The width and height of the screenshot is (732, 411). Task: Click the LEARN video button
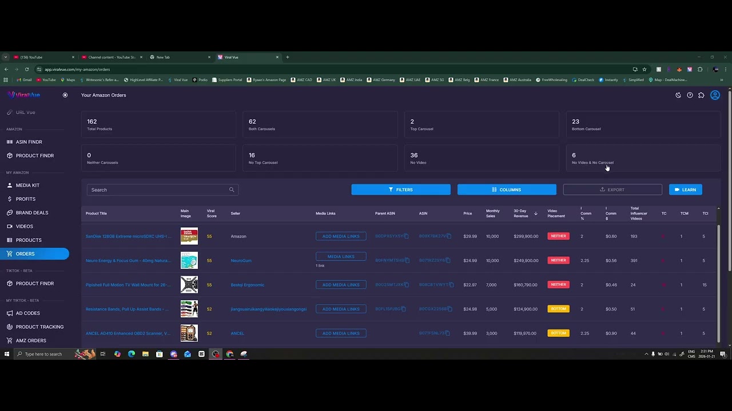click(x=686, y=190)
